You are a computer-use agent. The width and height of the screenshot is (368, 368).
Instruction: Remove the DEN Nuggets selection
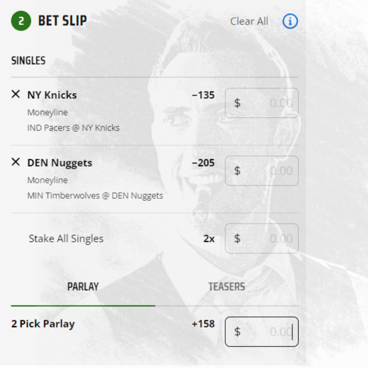(x=16, y=162)
